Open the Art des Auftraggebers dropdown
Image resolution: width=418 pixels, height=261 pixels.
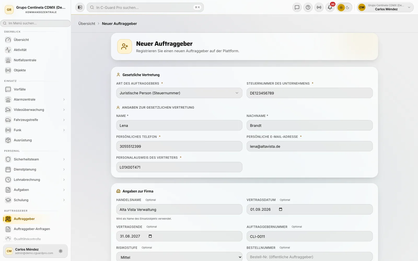[x=179, y=93]
